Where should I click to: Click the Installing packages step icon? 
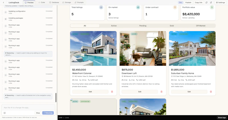tap(6, 19)
